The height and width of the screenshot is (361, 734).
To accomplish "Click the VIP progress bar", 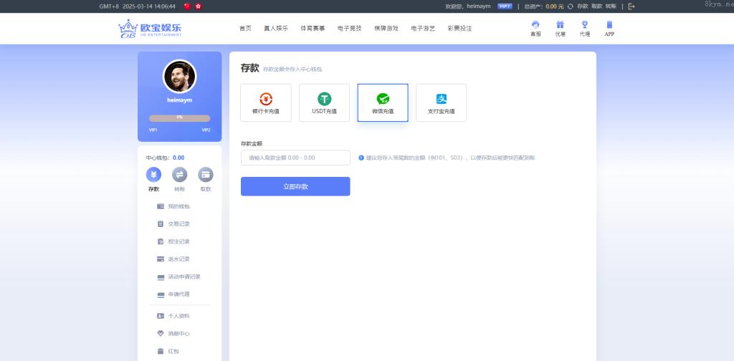I will 179,117.
